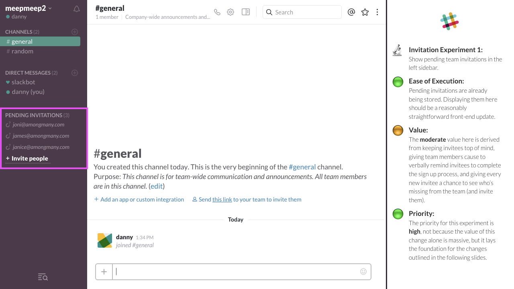Open danny (you) direct message
This screenshot has width=514, height=289.
pos(25,92)
